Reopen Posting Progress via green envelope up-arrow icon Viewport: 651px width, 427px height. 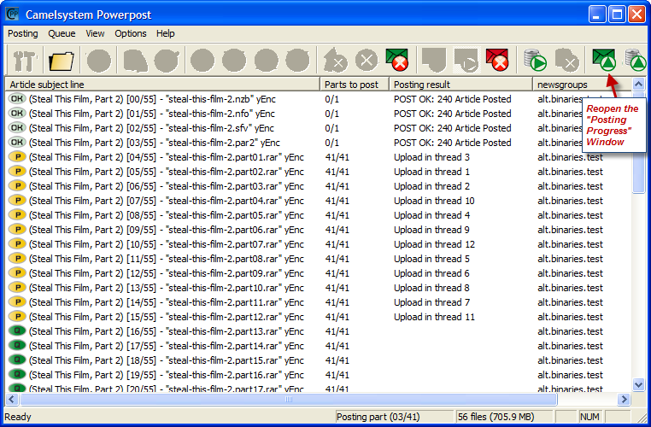pyautogui.click(x=604, y=60)
